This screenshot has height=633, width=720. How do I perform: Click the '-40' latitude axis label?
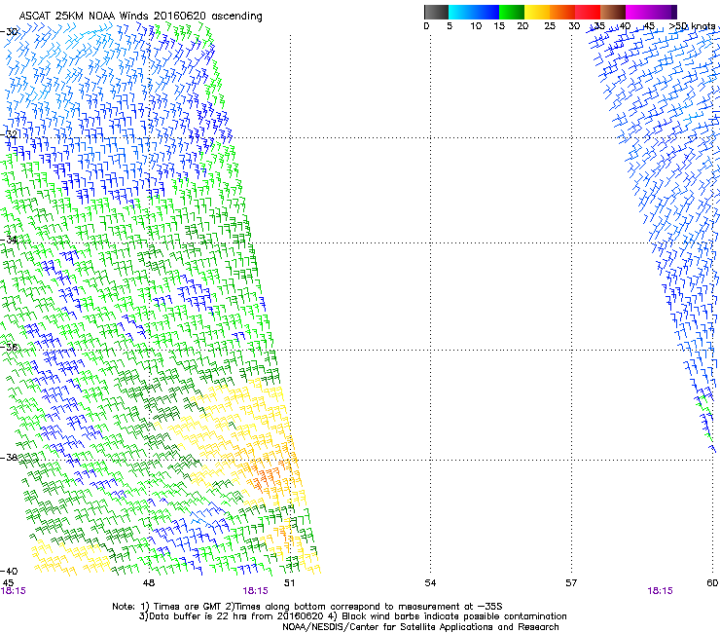tap(9, 571)
